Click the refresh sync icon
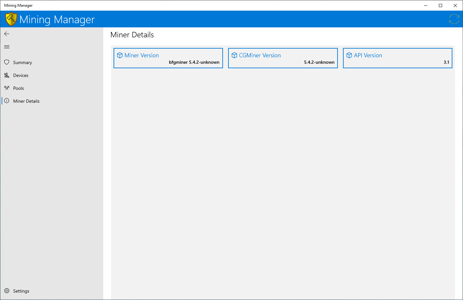The height and width of the screenshot is (300, 463). (x=454, y=19)
